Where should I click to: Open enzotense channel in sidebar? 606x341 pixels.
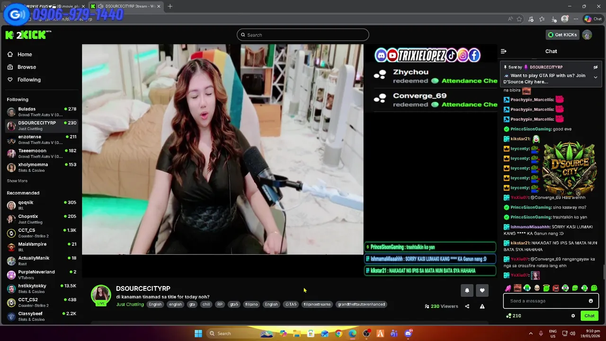(x=42, y=139)
